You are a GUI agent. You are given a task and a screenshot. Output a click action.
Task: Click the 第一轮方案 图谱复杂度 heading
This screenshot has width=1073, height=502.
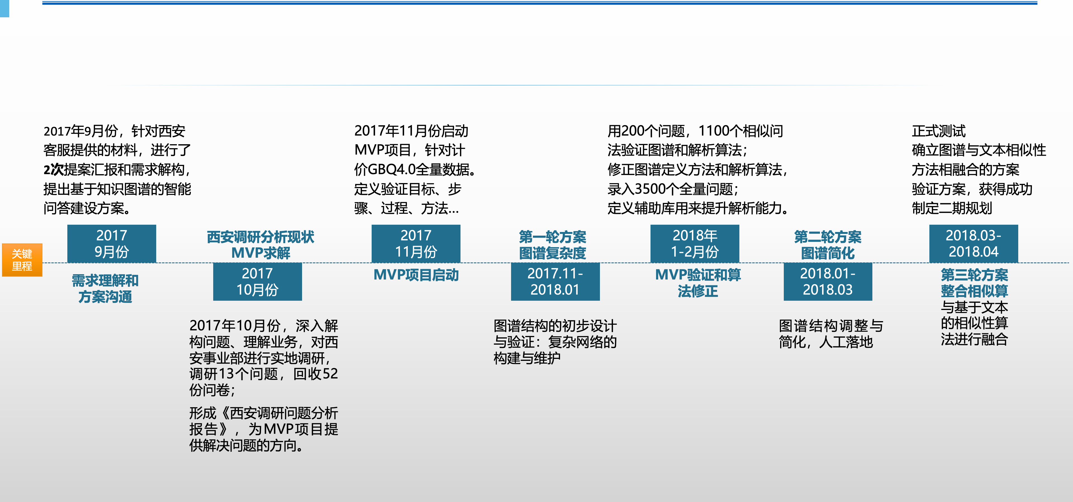[x=552, y=245]
